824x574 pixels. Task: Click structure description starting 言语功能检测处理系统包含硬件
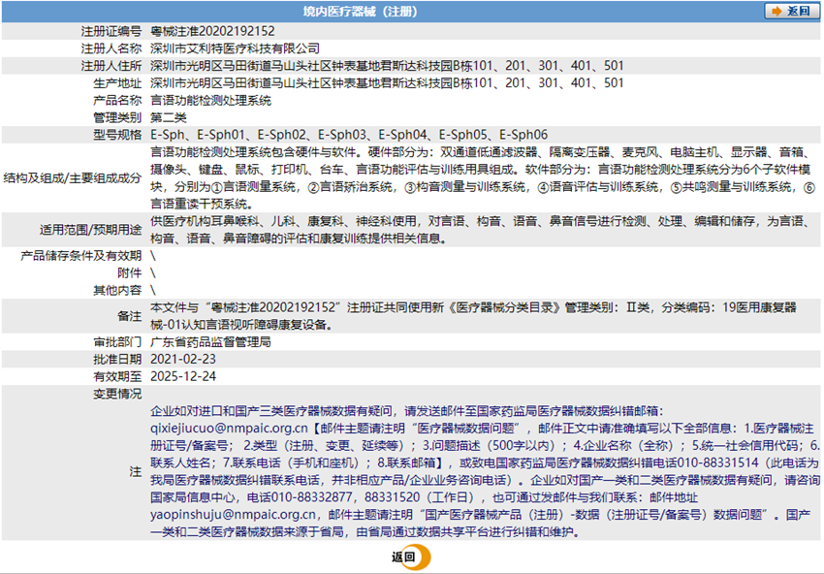click(483, 177)
